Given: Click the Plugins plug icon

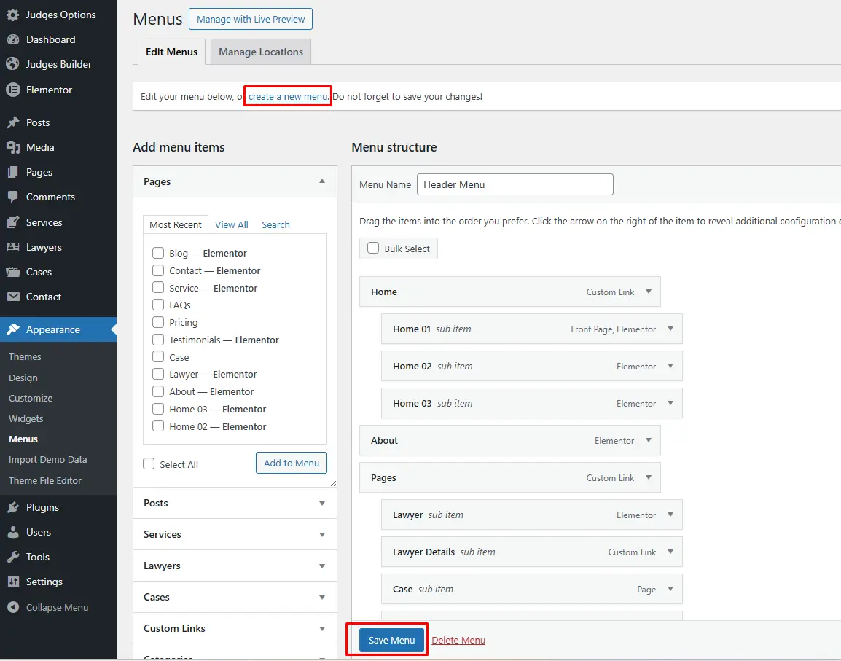Looking at the screenshot, I should [x=13, y=507].
